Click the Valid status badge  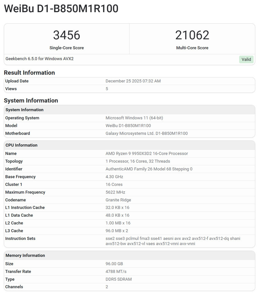pos(246,59)
